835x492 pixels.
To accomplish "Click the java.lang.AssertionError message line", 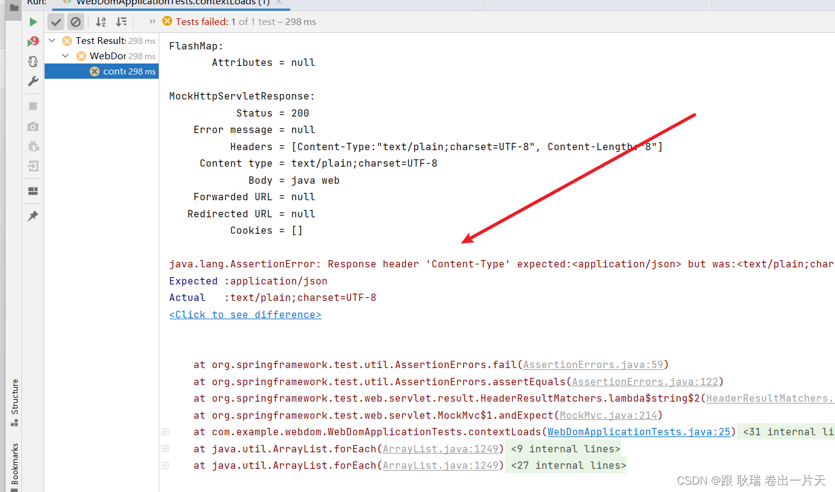I will pos(502,264).
